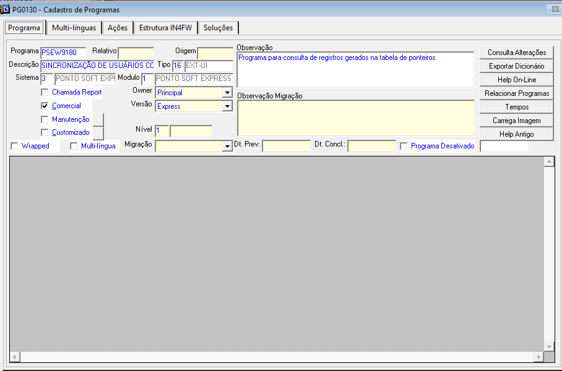562x371 pixels.
Task: Click the small button beside Customizado
Action: (x=98, y=133)
